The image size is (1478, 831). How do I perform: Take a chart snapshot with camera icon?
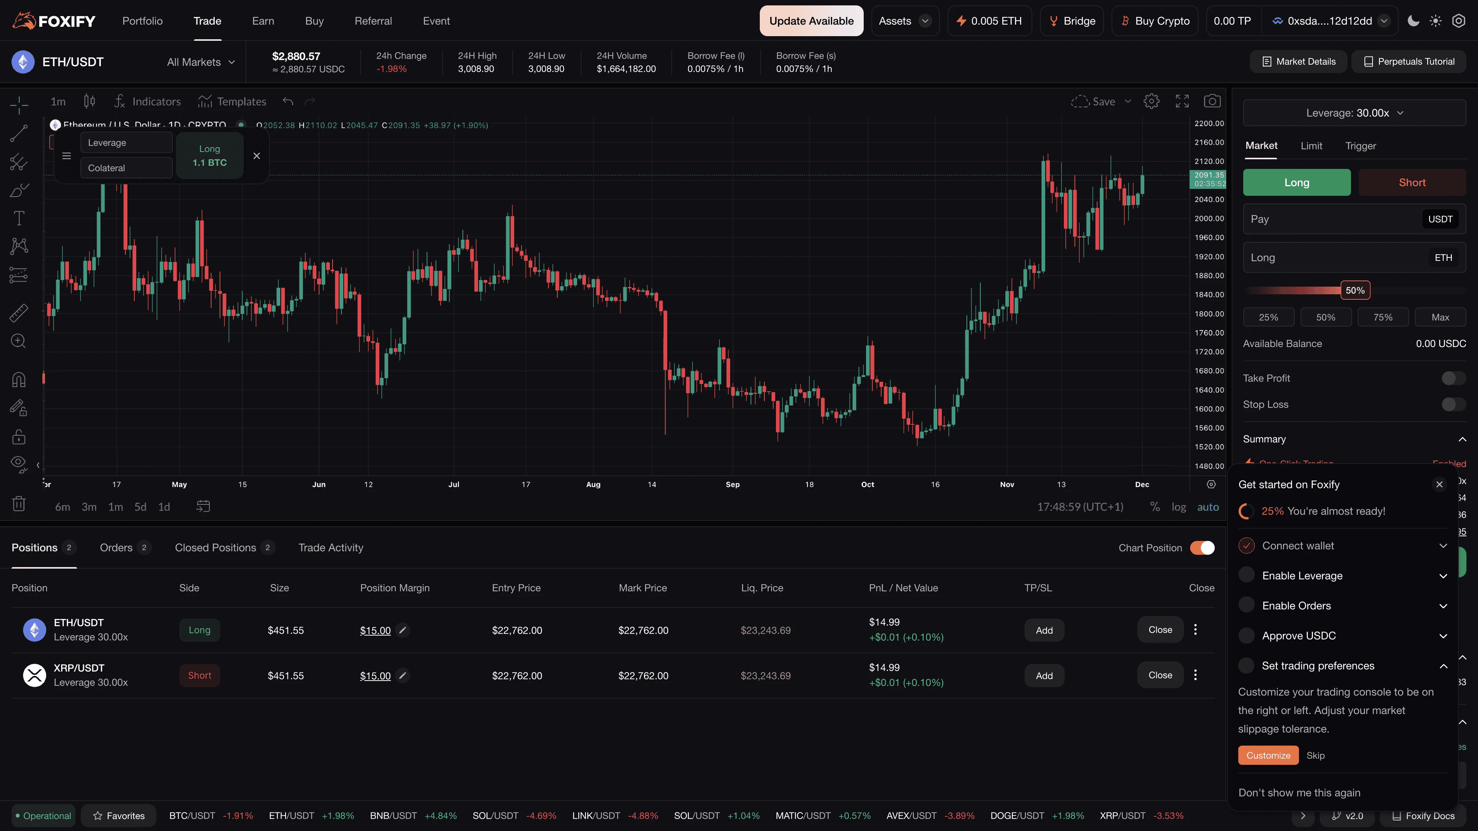pyautogui.click(x=1212, y=102)
